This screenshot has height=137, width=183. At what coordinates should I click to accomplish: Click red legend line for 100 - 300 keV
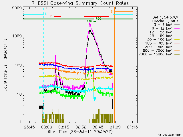click(x=177, y=43)
